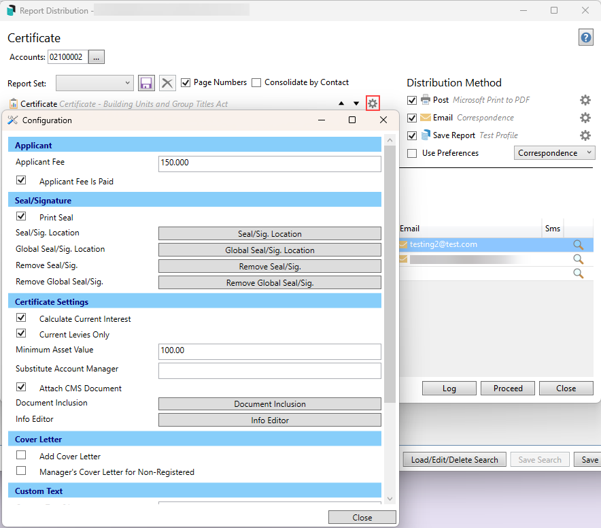Click the save report set floppy icon

click(146, 83)
